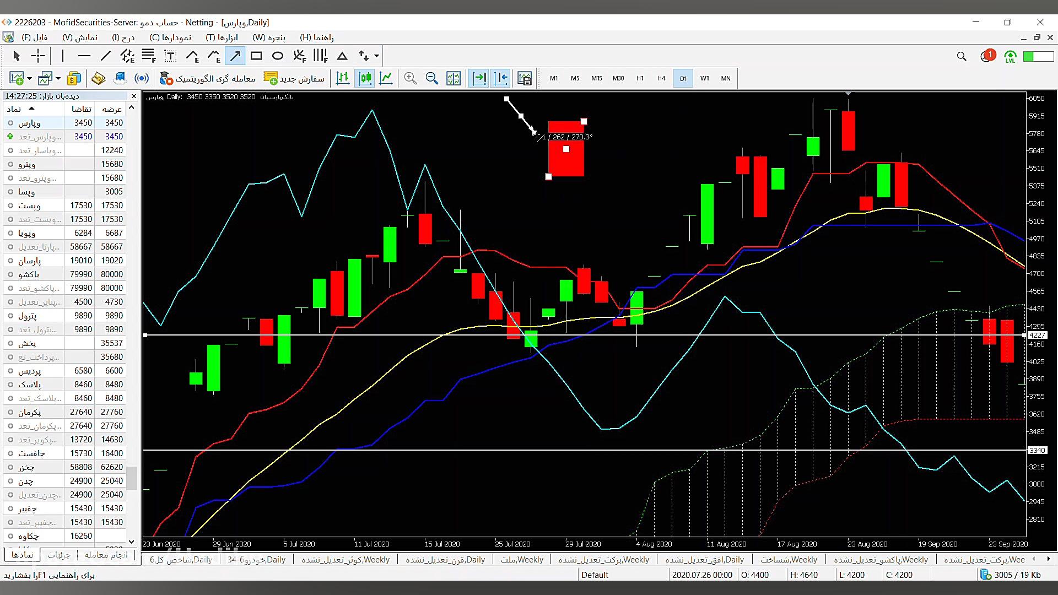Choose the Ellipse drawing tool
The image size is (1058, 595).
coord(278,56)
